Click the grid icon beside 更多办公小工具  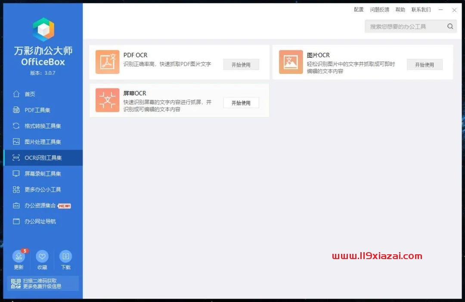point(16,189)
